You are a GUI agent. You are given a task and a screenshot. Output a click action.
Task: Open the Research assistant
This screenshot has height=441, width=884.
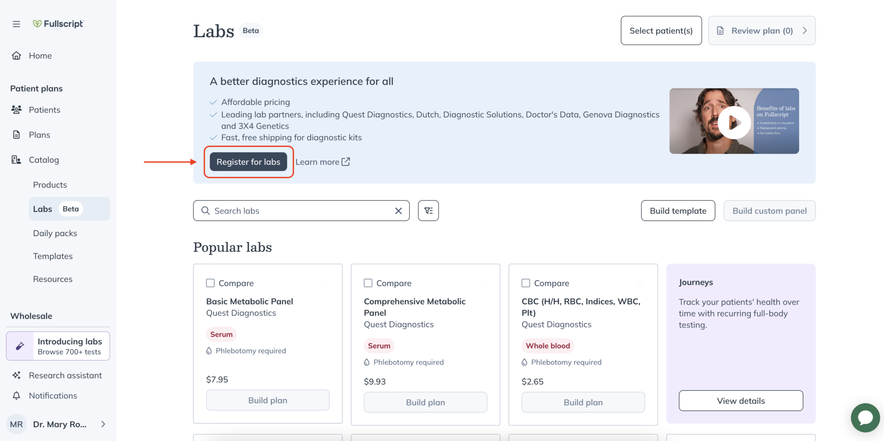(x=65, y=375)
